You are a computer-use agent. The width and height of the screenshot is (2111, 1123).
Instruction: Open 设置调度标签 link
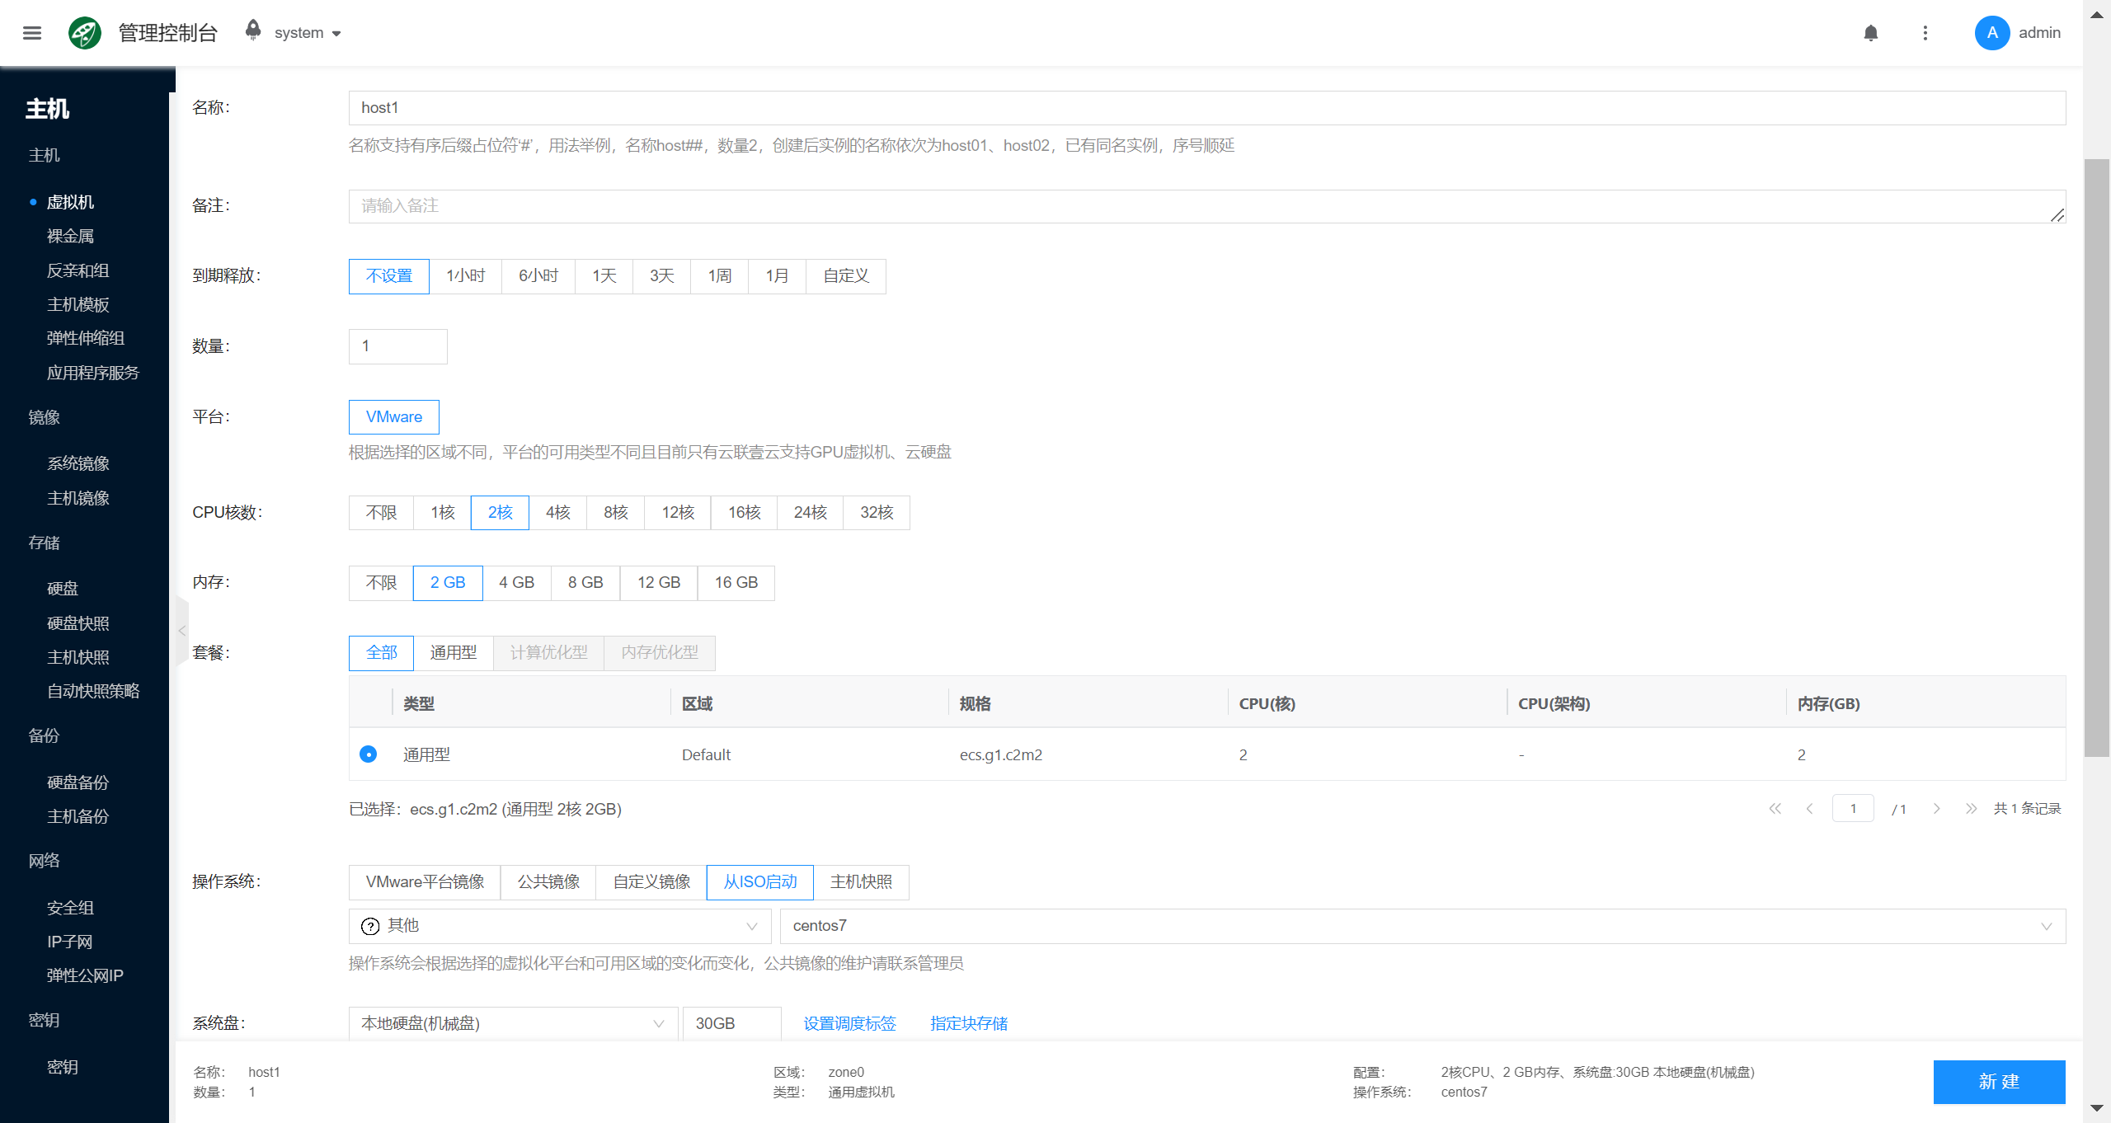tap(850, 1023)
